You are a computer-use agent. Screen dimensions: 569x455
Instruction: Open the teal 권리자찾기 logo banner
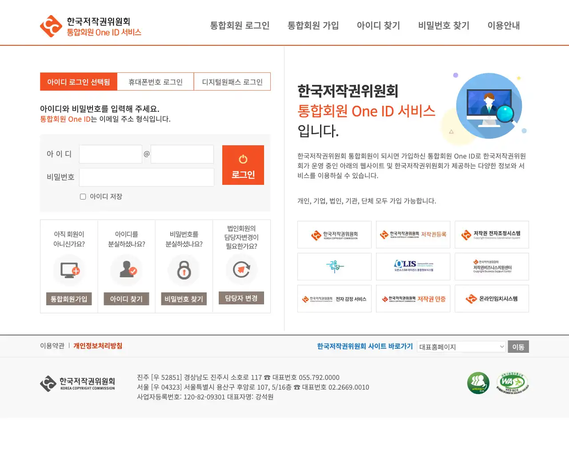click(x=334, y=267)
